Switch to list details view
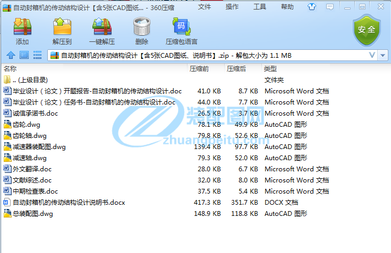 coord(37,55)
